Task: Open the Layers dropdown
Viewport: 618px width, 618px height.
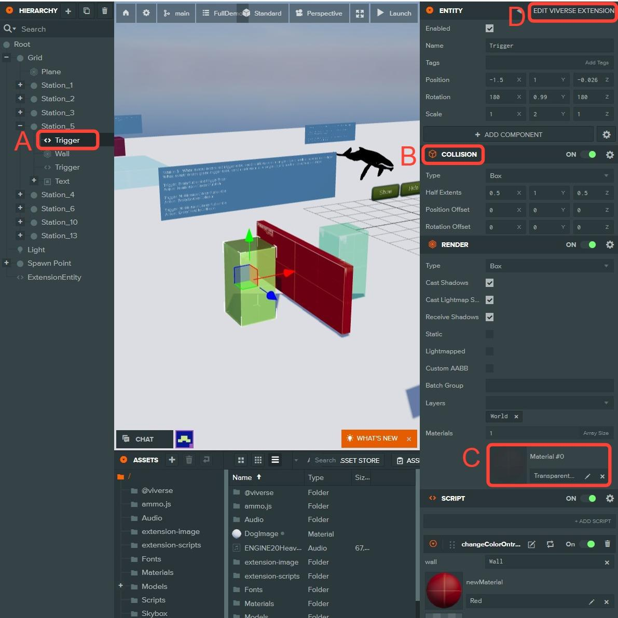Action: (549, 403)
